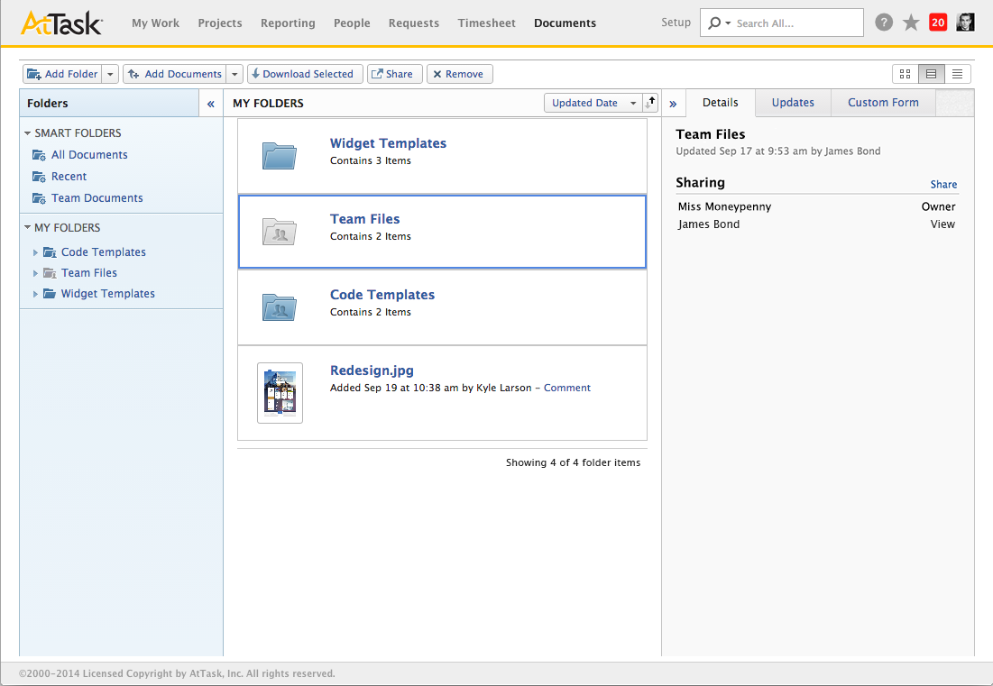Click the Widget Templates folder icon in tree
The width and height of the screenshot is (993, 686).
tap(50, 294)
